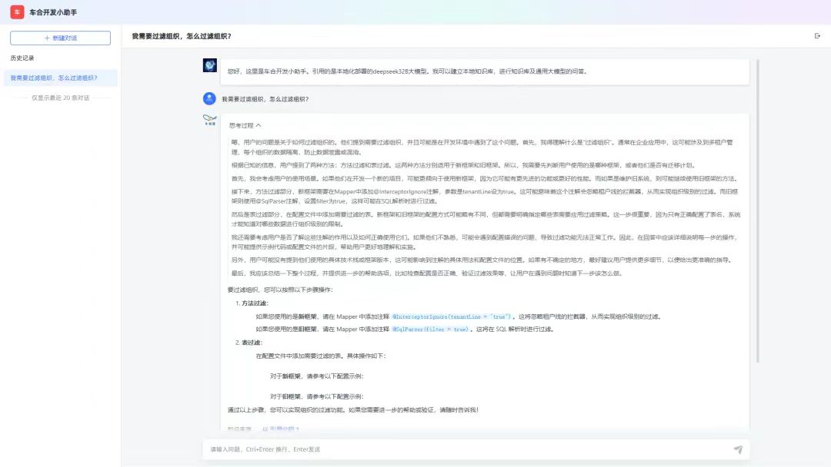
Task: Click the 引用分段 link below the answer
Action: tap(282, 429)
